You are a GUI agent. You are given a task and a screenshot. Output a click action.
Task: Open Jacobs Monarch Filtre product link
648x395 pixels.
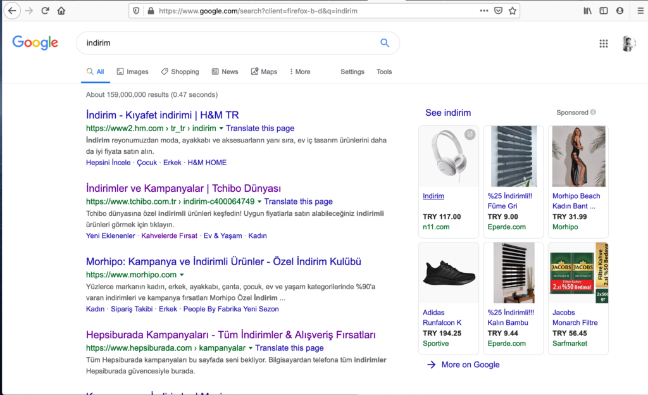[x=575, y=317]
